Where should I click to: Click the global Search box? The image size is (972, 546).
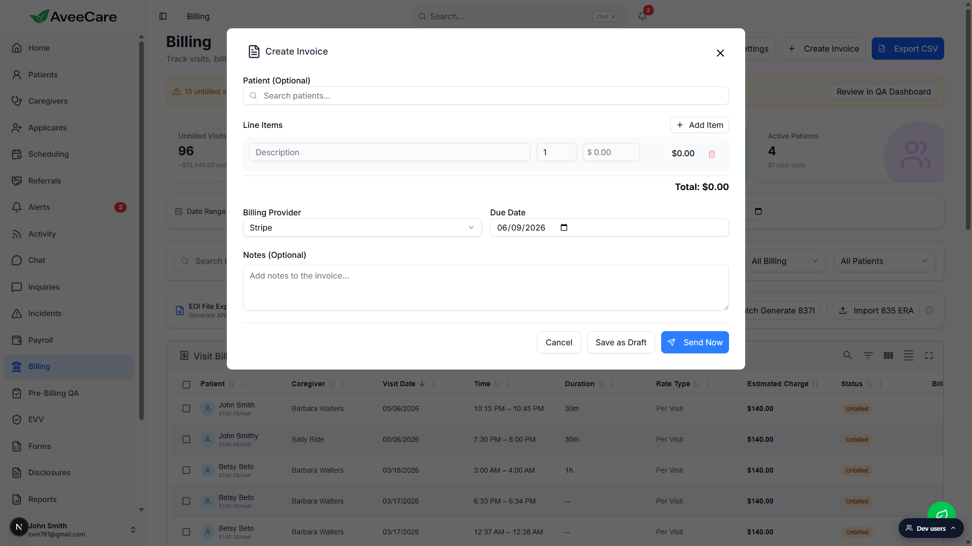coord(519,16)
